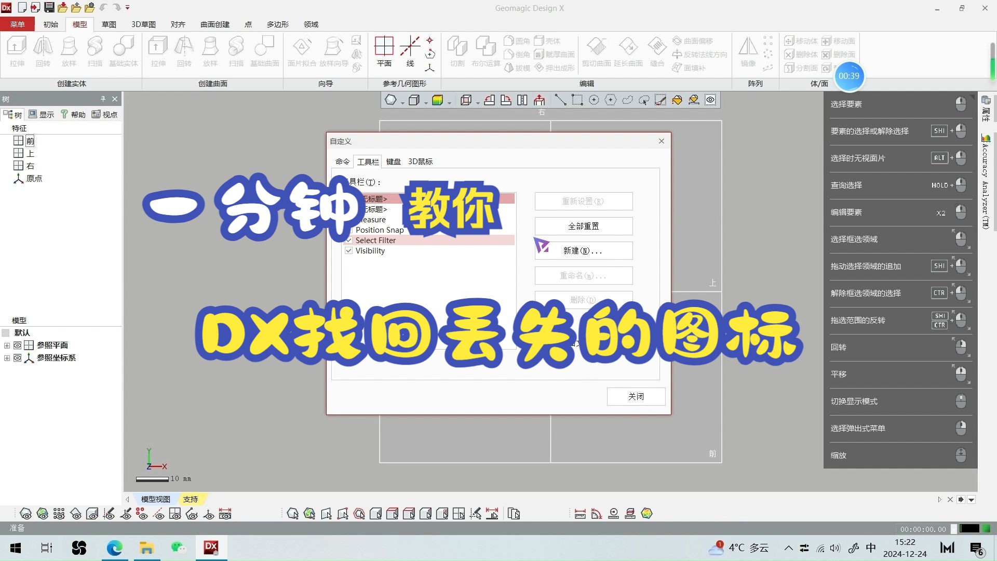Image resolution: width=997 pixels, height=561 pixels.
Task: Select the 平面 reference plane tool
Action: pos(384,52)
